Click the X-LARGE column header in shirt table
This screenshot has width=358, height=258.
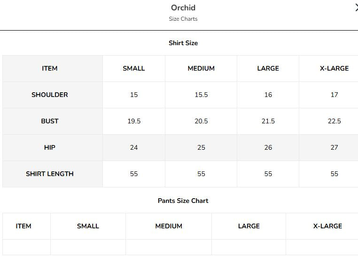click(x=334, y=68)
